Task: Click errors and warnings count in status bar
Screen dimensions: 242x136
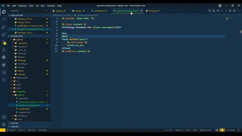Action: point(32,130)
